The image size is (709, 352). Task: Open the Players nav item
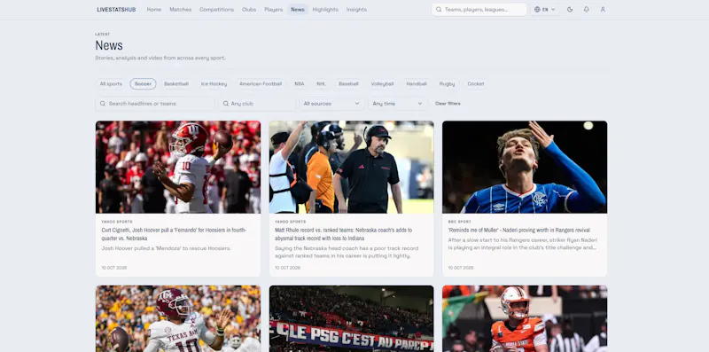pyautogui.click(x=274, y=10)
